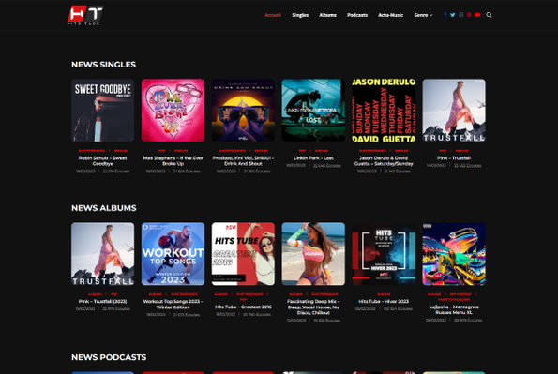Open the YouTube icon in header
This screenshot has height=374, width=558.
tap(477, 15)
